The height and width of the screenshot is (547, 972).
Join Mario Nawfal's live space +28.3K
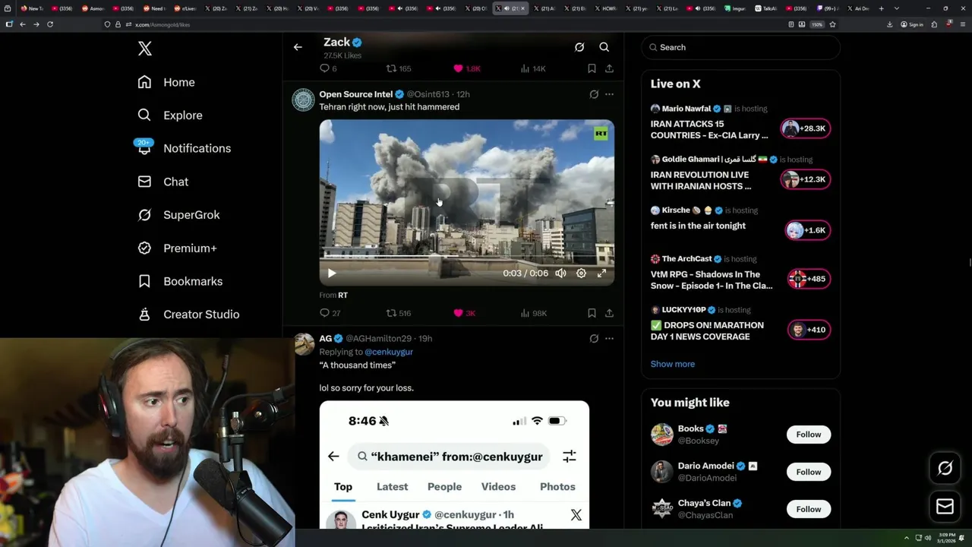805,128
